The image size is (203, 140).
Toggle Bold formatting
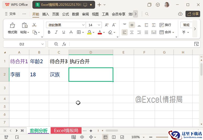tap(49, 32)
